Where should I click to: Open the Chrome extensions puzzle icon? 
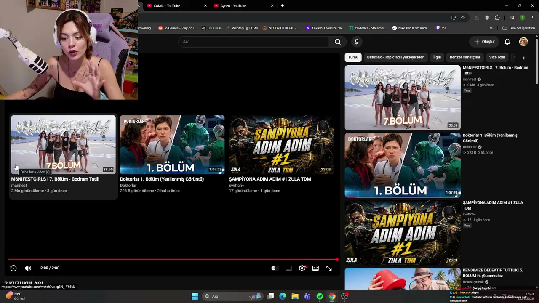[x=497, y=18]
